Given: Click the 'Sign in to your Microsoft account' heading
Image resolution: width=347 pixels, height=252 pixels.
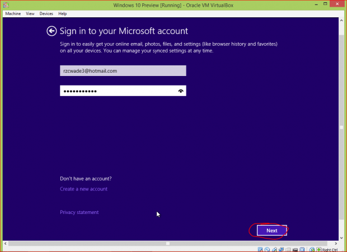Looking at the screenshot, I should click(x=124, y=31).
